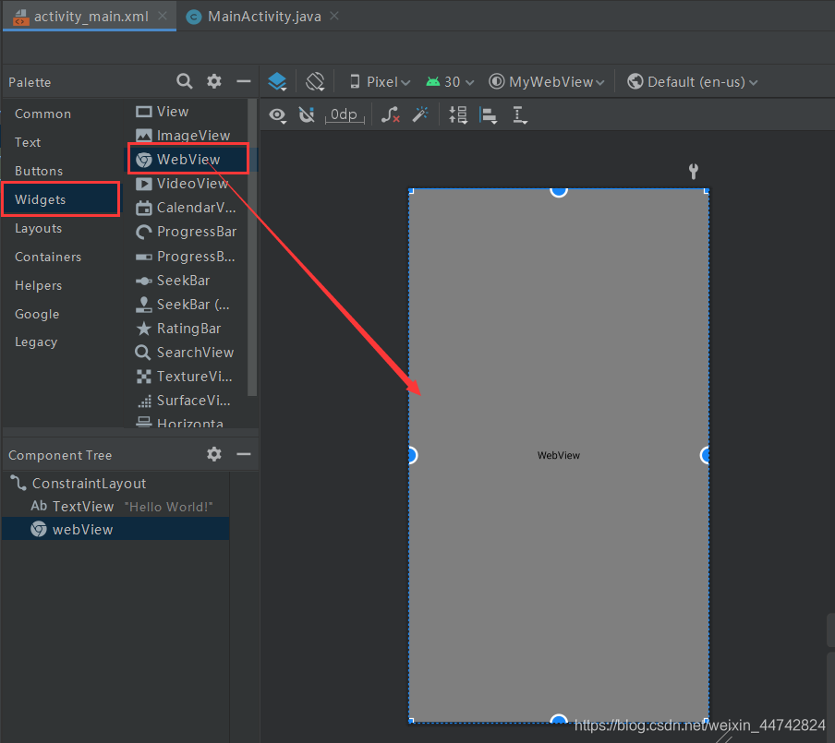Screen dimensions: 835x743
Task: Pick SurfaceView widget in palette
Action: tap(183, 401)
